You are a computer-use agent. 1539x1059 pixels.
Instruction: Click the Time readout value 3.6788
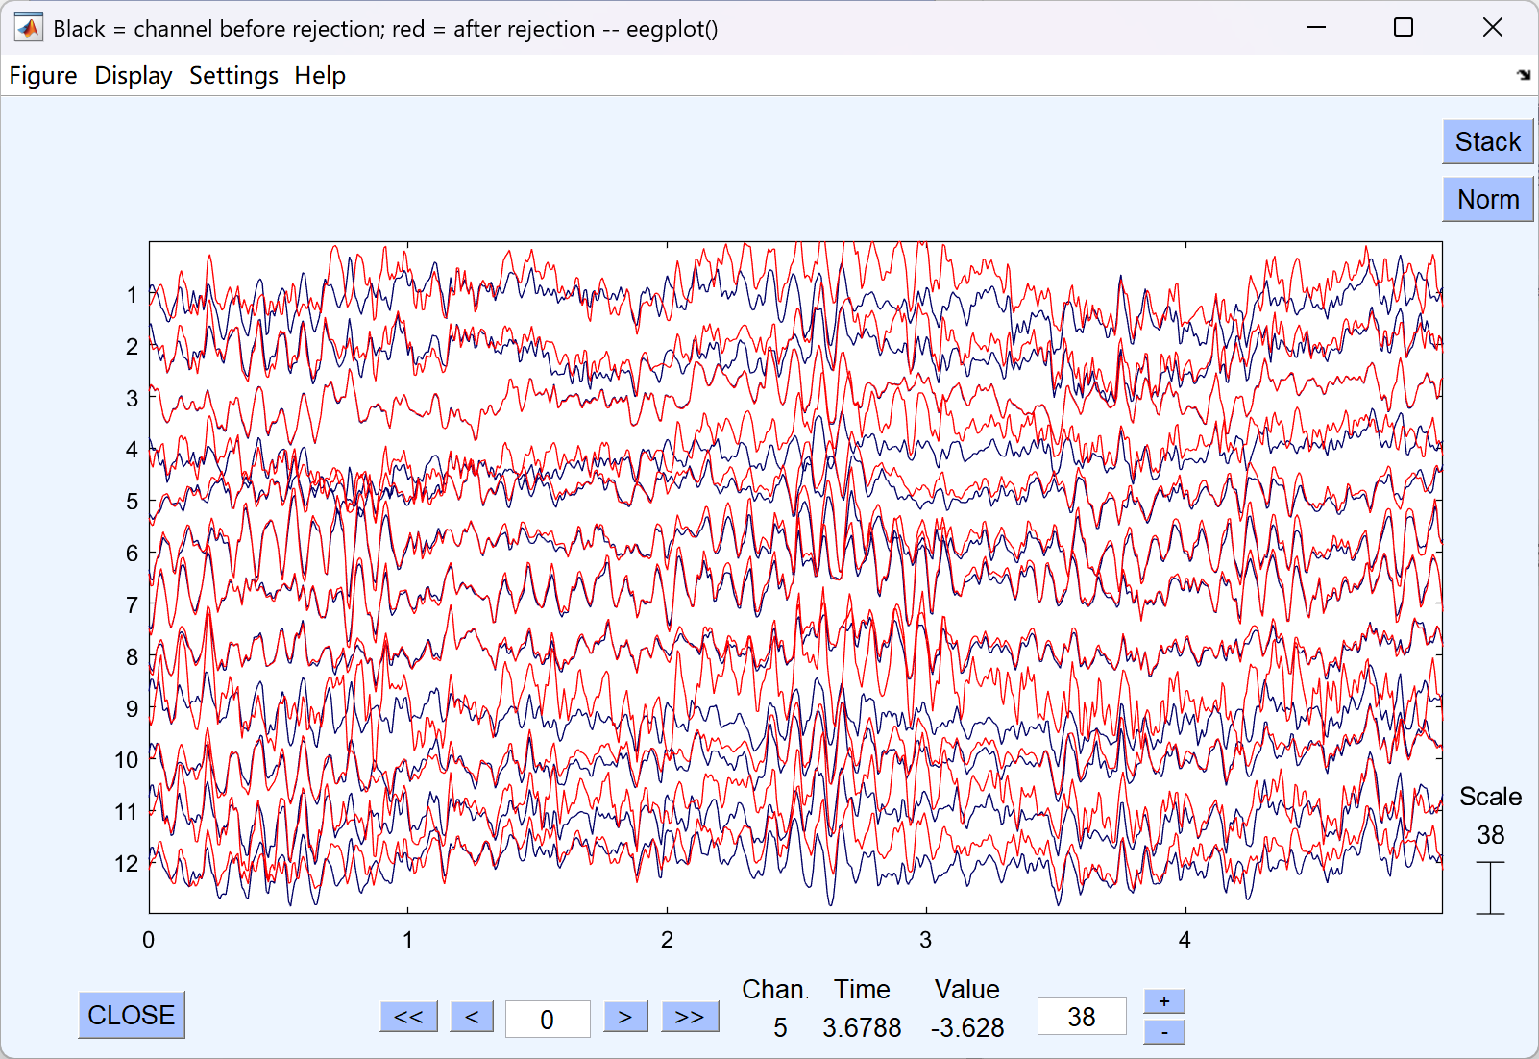pos(862,1028)
